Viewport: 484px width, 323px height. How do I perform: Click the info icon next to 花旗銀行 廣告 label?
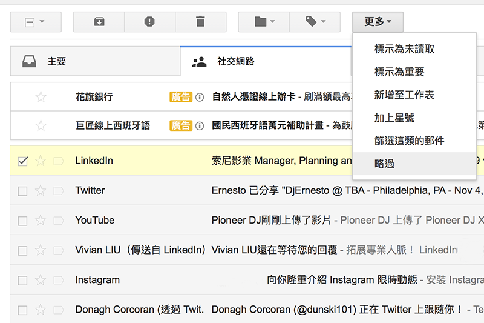tap(200, 97)
